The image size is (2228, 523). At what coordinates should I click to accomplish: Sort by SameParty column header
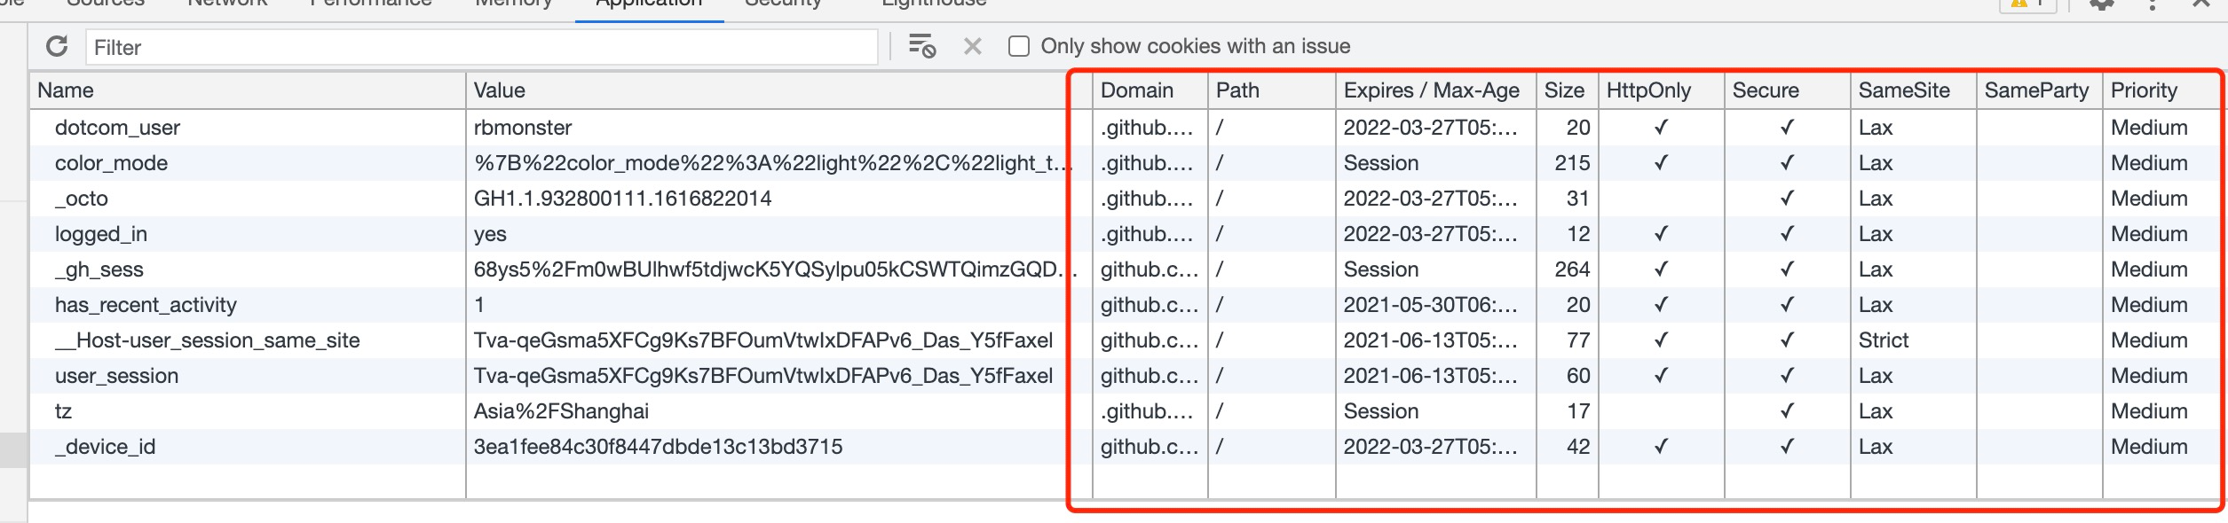coord(2039,90)
